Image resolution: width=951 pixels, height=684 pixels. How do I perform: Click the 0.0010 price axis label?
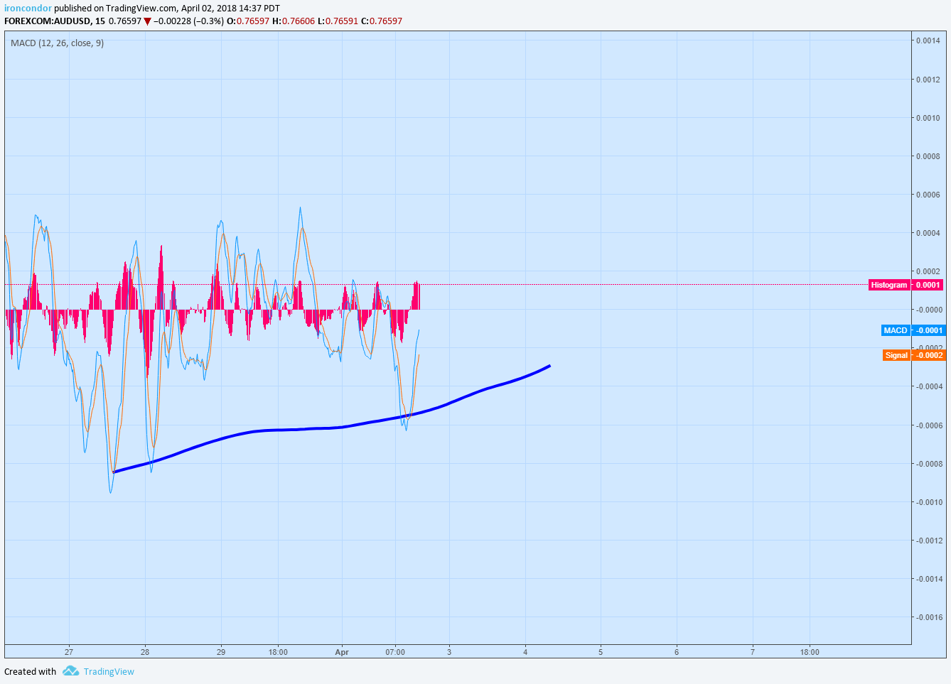point(928,118)
